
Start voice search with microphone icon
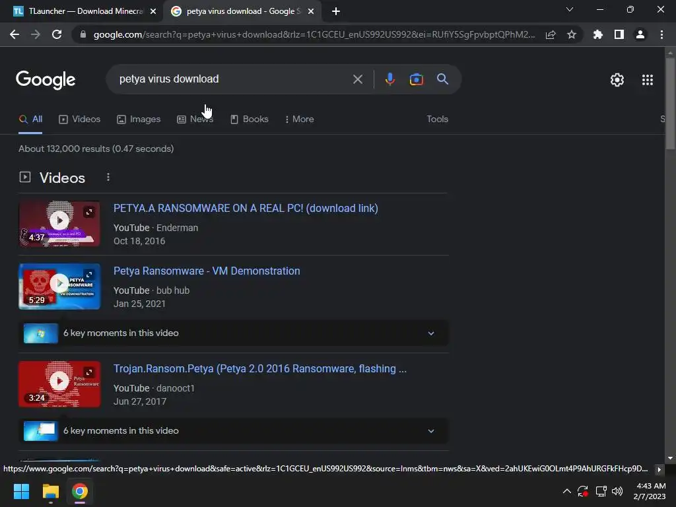coord(389,79)
